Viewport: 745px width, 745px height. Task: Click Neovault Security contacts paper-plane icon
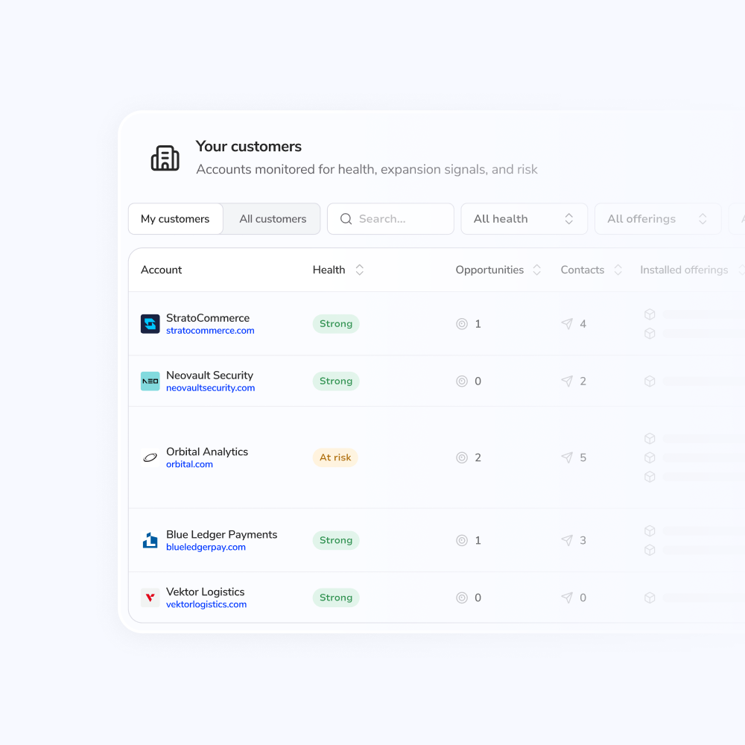pyautogui.click(x=567, y=381)
